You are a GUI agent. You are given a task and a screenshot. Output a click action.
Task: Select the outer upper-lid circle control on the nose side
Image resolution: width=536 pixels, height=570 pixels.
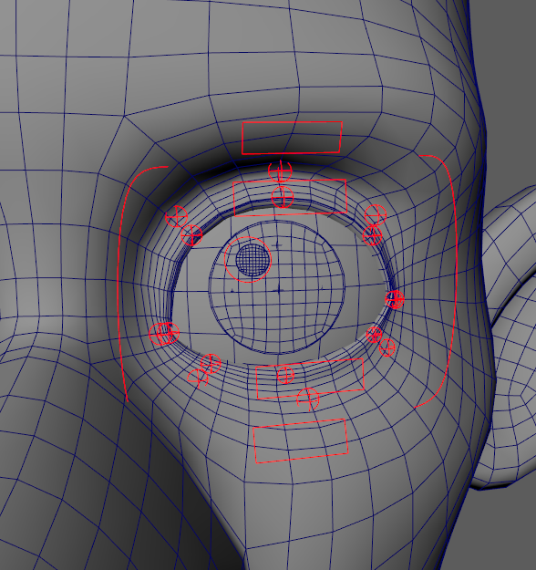coord(177,216)
